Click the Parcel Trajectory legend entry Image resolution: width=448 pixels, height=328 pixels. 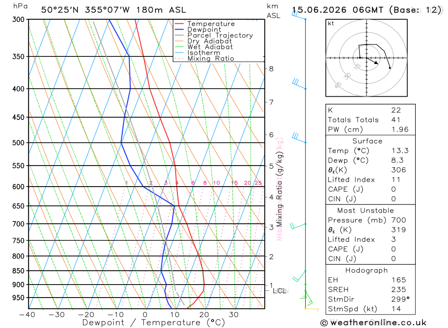[214, 35]
